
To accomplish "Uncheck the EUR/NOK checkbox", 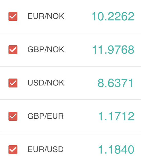I will pos(13,16).
